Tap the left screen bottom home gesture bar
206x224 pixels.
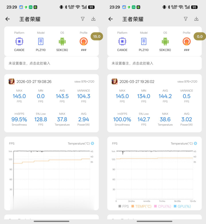[52, 221]
